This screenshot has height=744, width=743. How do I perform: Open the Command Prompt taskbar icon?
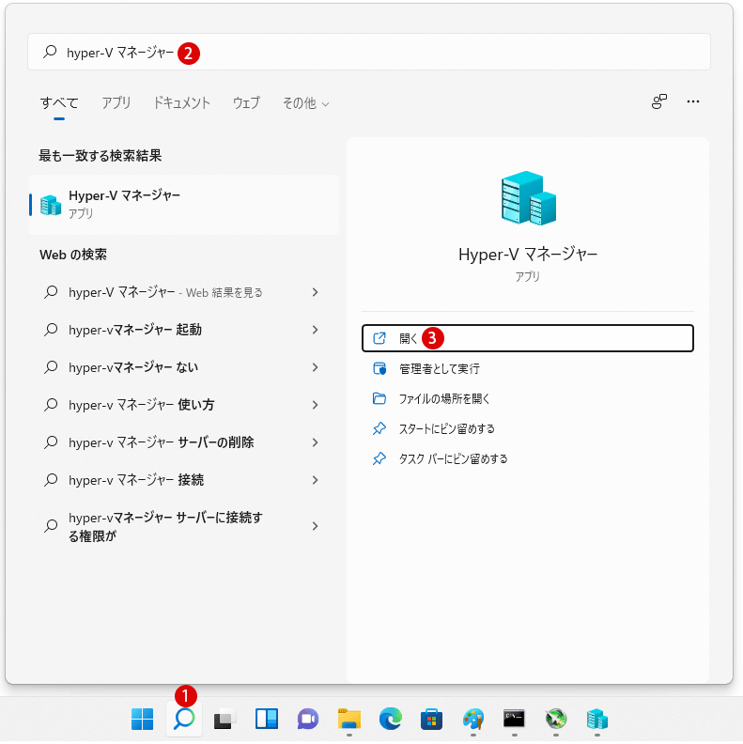click(515, 719)
